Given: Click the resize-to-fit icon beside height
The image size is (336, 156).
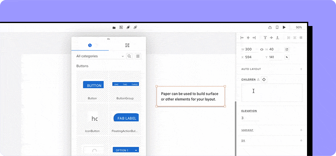Looking at the screenshot, I should pos(287,49).
